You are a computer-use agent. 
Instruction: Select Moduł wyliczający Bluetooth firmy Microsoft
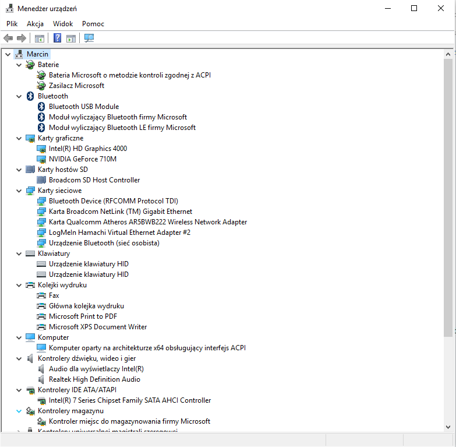point(118,117)
